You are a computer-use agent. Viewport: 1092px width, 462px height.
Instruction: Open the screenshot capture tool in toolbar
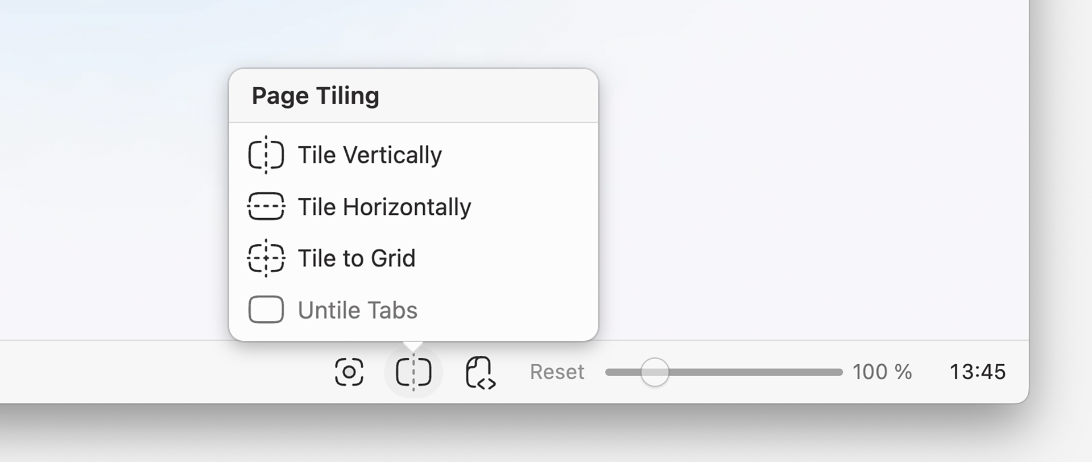349,372
